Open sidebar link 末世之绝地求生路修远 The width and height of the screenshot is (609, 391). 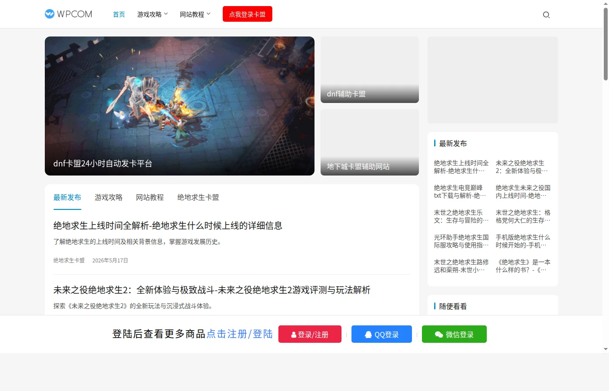(x=462, y=266)
